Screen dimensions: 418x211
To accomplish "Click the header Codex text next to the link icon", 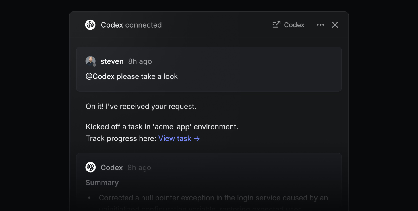I will click(x=294, y=25).
